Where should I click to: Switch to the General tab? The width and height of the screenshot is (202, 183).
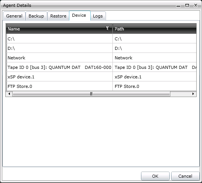[x=14, y=16]
